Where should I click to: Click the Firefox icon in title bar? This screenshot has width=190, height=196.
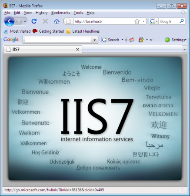tap(6, 6)
